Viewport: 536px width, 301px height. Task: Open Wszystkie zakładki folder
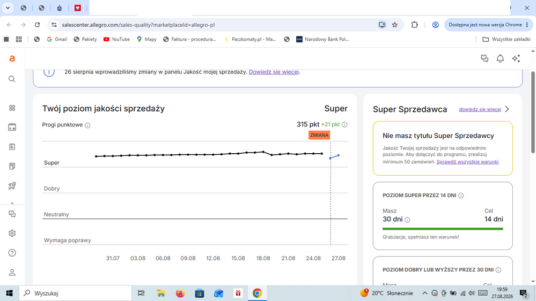pos(506,39)
